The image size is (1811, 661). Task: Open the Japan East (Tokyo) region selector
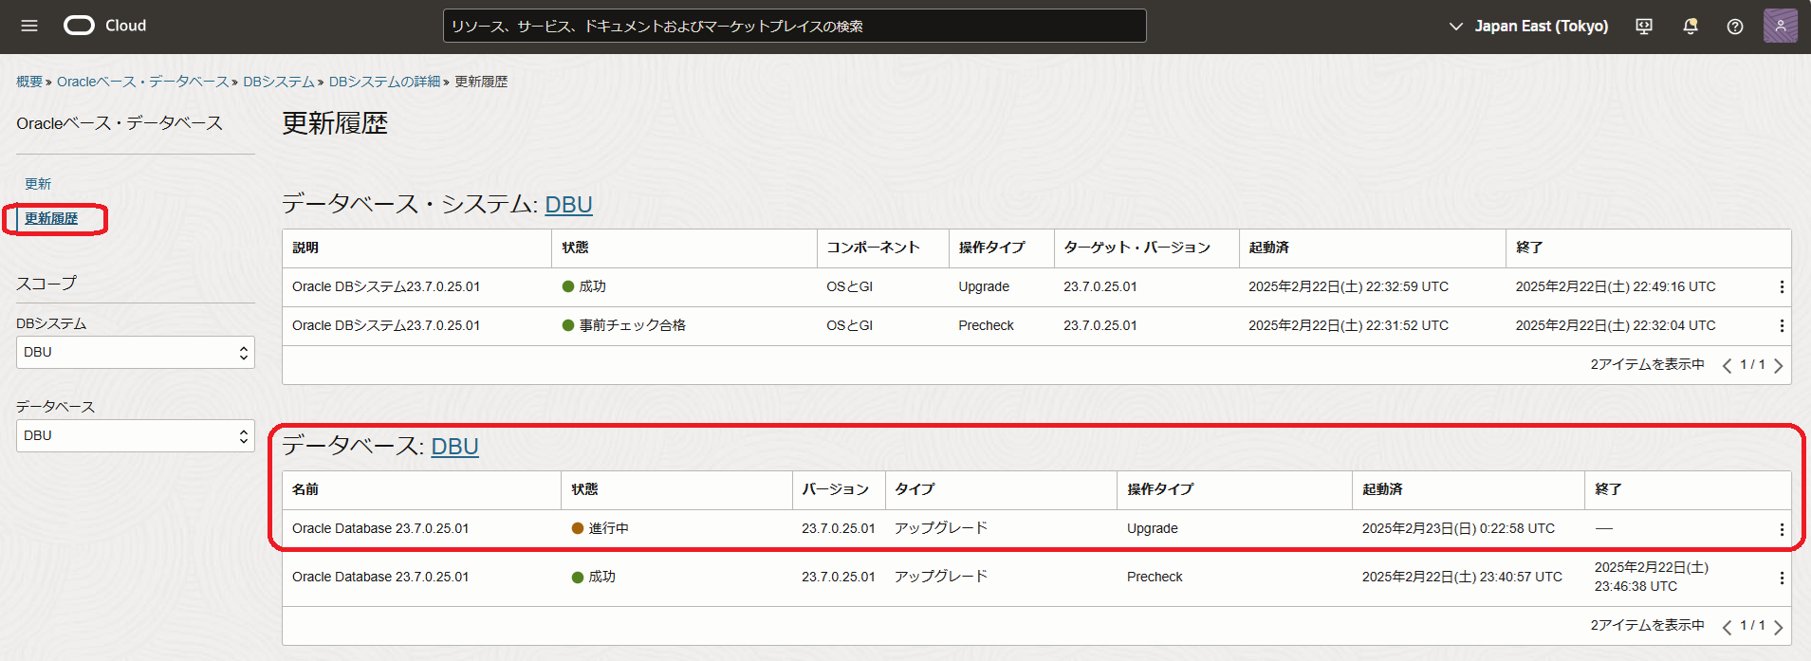tap(1528, 27)
